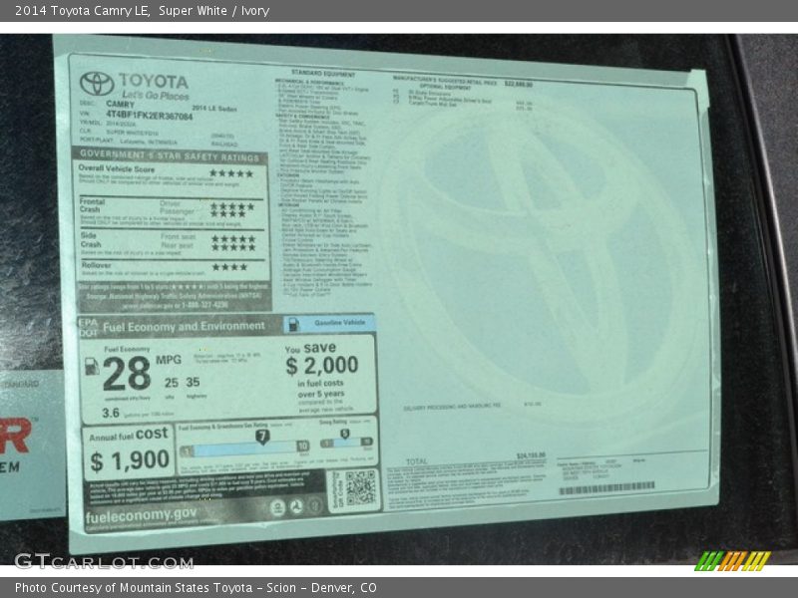
Task: Click the fuel economy rating marker 7
Action: point(262,437)
